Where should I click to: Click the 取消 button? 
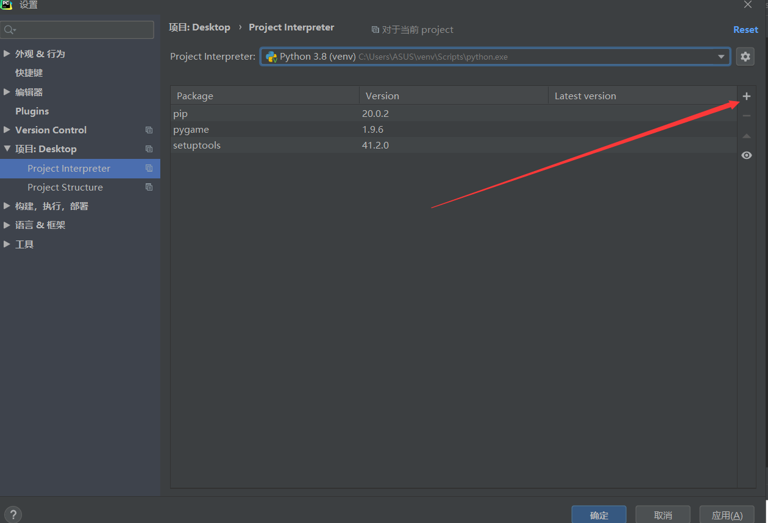(x=663, y=515)
